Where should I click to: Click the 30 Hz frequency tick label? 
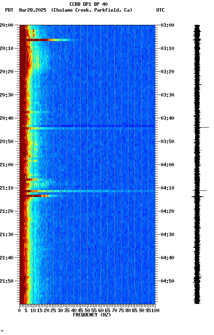pyautogui.click(x=60, y=311)
